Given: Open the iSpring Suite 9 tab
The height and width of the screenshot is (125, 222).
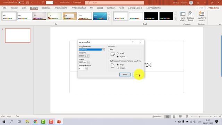Looking at the screenshot, I should 135,8.
